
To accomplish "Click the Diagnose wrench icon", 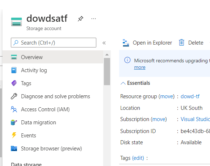I will click(x=14, y=96).
